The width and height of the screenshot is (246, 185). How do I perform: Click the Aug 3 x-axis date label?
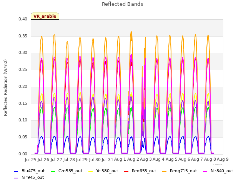click(146, 160)
